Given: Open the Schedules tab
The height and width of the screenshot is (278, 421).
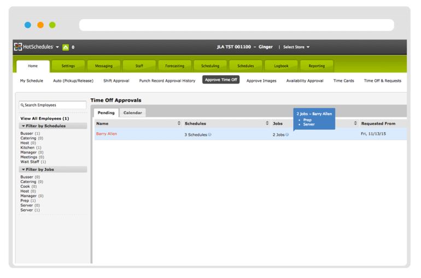Looking at the screenshot, I should [245, 66].
